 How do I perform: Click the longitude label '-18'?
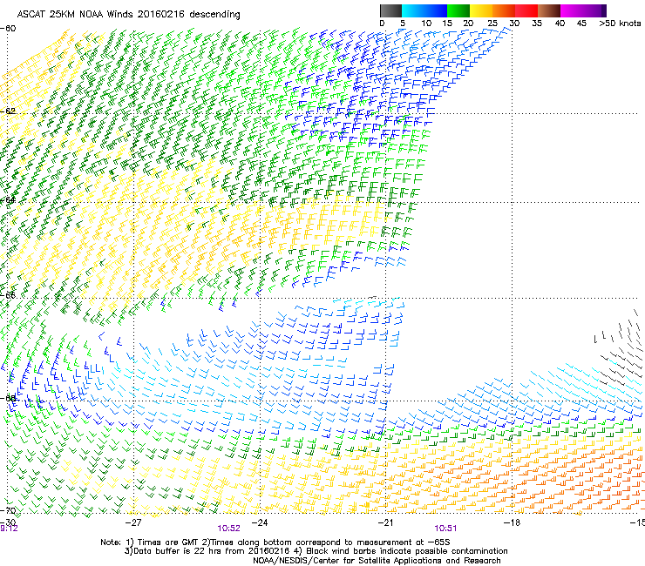pyautogui.click(x=513, y=522)
